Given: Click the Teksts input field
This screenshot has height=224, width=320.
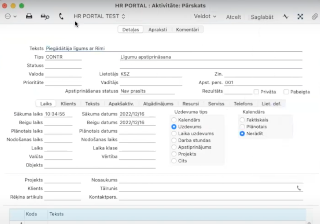Looking at the screenshot, I should click(x=173, y=48).
